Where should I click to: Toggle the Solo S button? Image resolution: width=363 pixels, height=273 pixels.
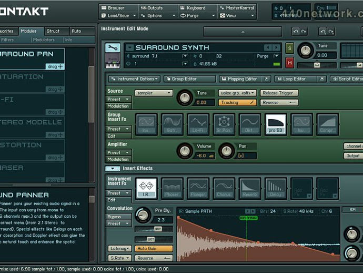click(290, 48)
